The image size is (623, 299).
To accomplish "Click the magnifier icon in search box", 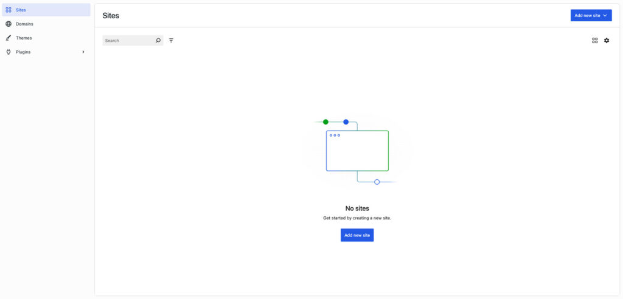I will 158,41.
